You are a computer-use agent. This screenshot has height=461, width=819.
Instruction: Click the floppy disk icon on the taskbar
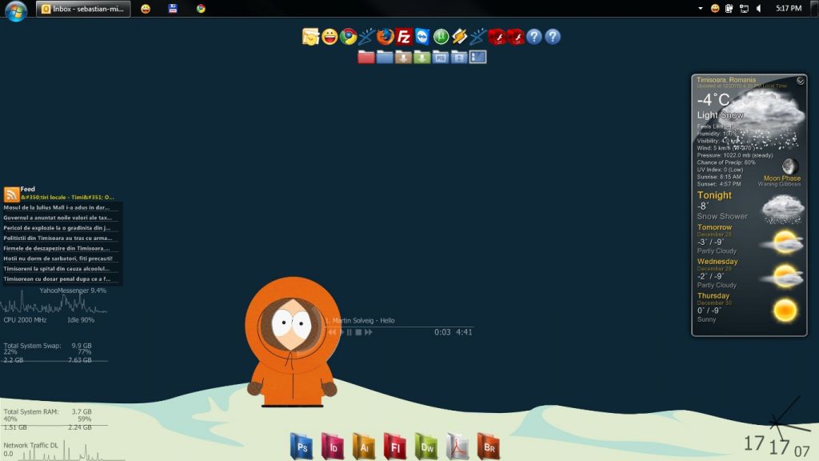(x=173, y=8)
